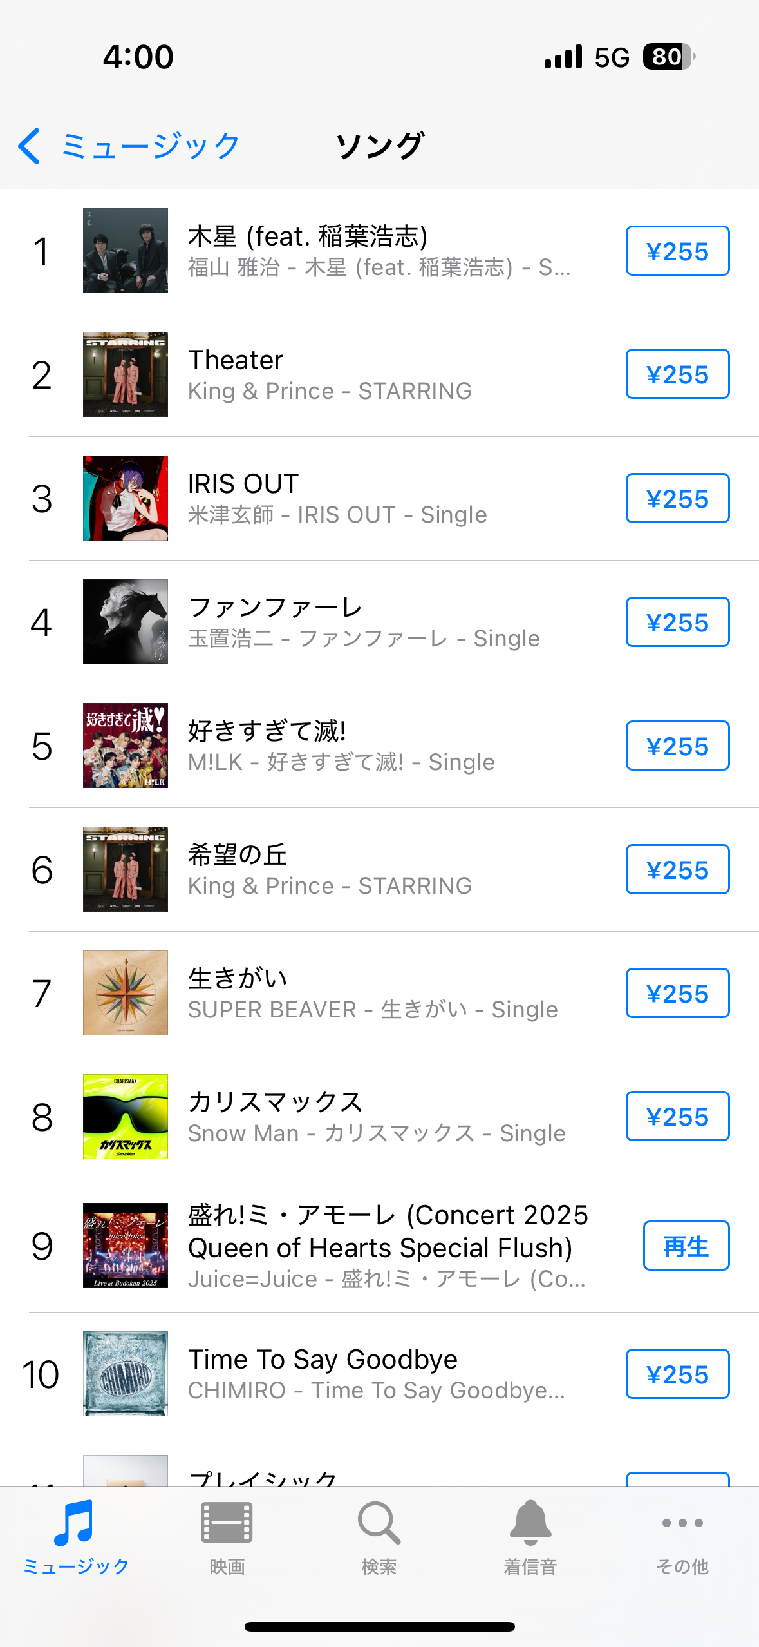759x1647 pixels.
Task: Open the ファンファーレ song entry title
Action: (276, 607)
